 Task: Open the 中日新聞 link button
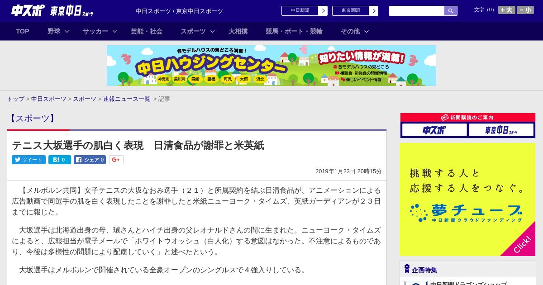point(300,11)
